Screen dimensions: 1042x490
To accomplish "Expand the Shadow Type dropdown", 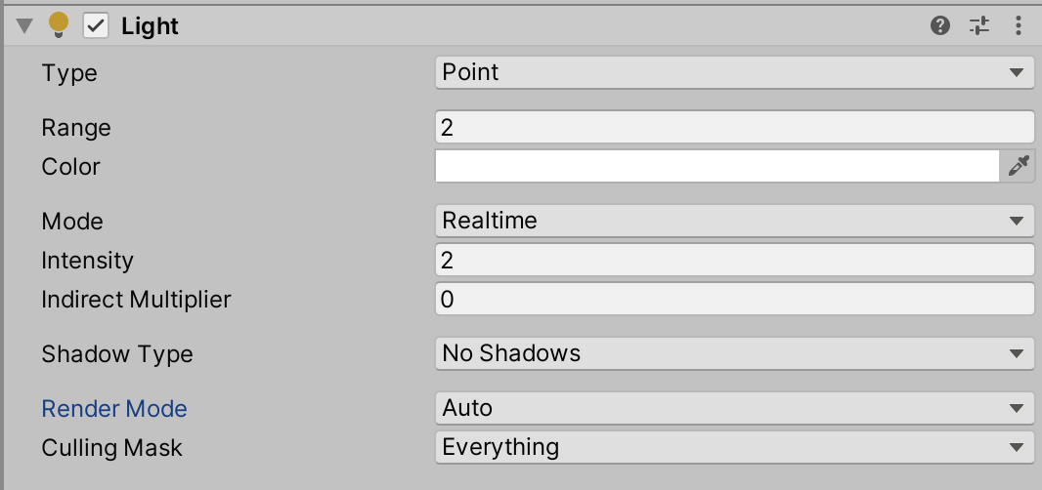I will [x=734, y=353].
